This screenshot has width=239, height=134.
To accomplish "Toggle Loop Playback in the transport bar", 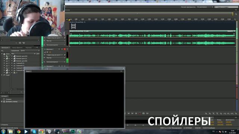I will click(143, 113).
